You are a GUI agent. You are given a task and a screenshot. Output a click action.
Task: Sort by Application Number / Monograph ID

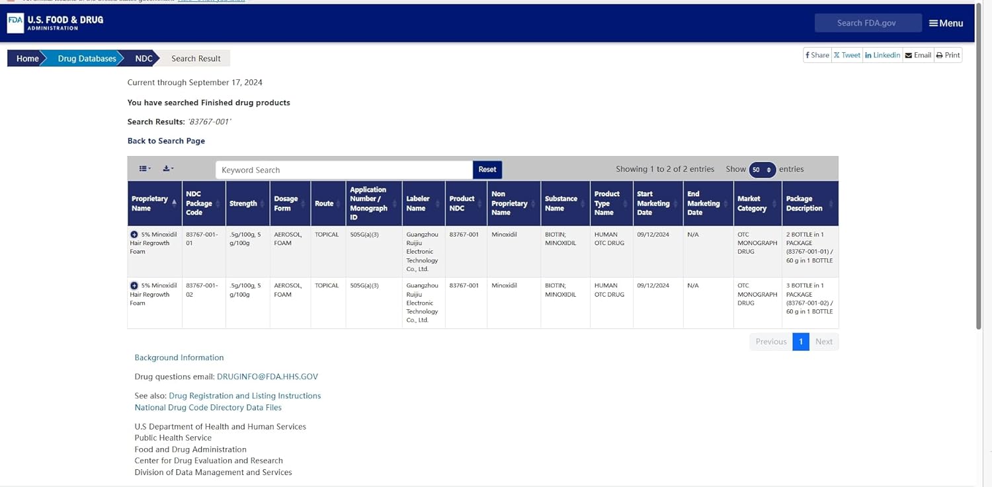pyautogui.click(x=374, y=204)
